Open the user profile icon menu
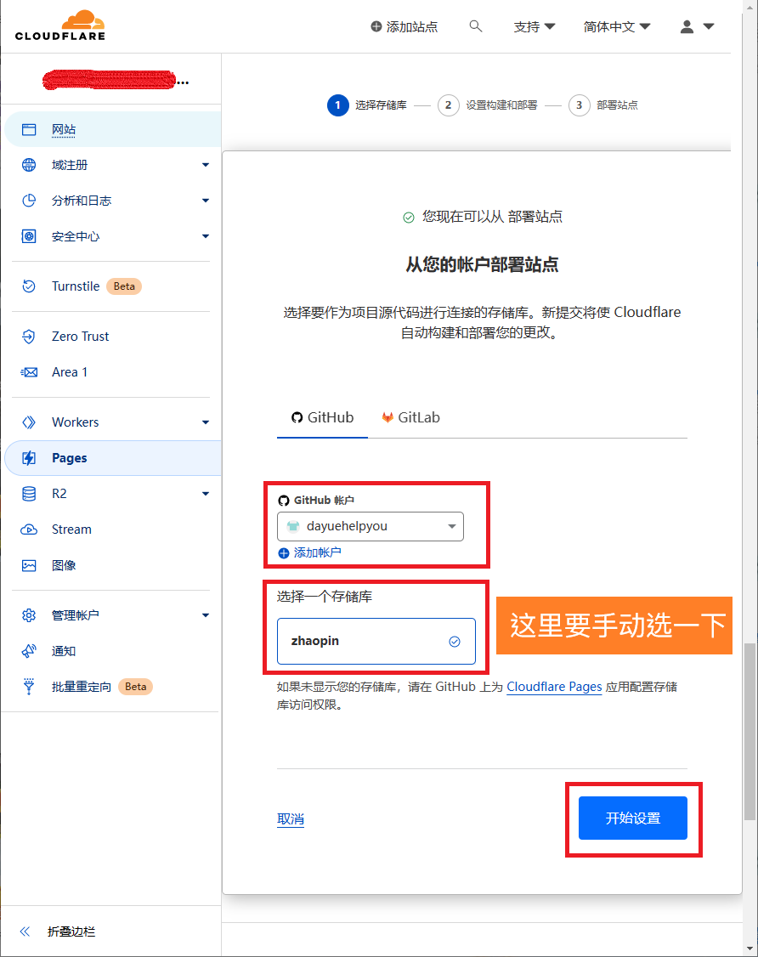This screenshot has width=758, height=957. 697,26
